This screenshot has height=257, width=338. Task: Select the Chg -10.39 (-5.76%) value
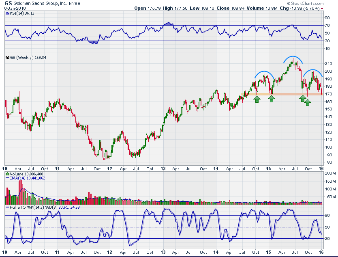(x=299, y=8)
